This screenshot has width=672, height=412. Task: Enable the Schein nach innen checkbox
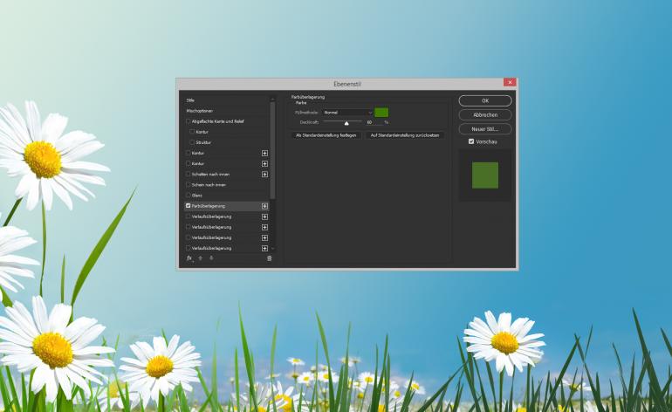188,185
